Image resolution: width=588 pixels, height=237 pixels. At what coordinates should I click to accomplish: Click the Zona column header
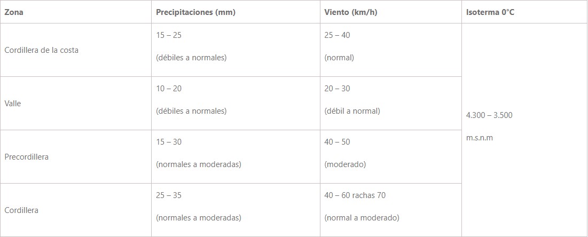14,12
